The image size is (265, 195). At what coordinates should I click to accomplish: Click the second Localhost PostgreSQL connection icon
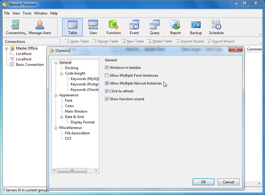pos(12,59)
